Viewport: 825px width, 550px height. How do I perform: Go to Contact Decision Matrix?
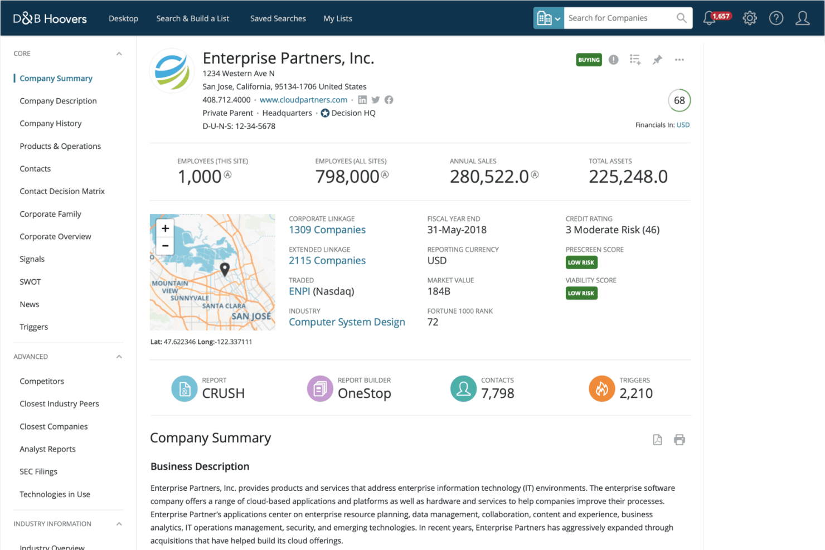click(62, 191)
